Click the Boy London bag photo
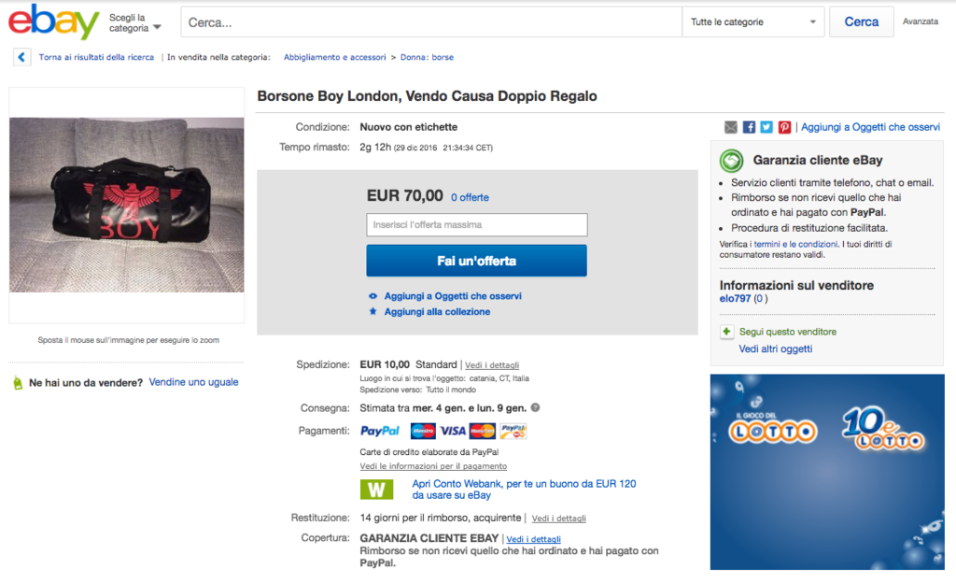 coord(126,203)
